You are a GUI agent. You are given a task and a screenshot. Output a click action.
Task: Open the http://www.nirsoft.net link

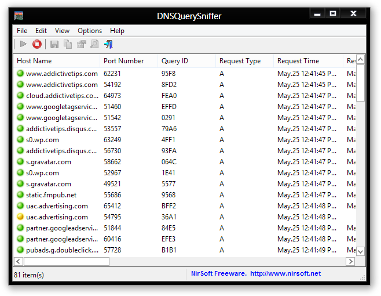[x=285, y=273]
